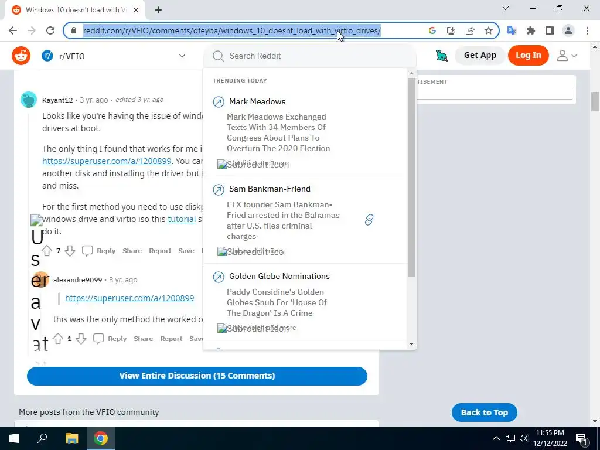The image size is (600, 450).
Task: Open Windows Start menu
Action: 14,438
